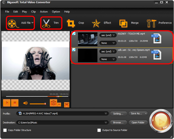The width and height of the screenshot is (174, 139).
Task: Mute with the speaker icon
Action: click(x=26, y=103)
